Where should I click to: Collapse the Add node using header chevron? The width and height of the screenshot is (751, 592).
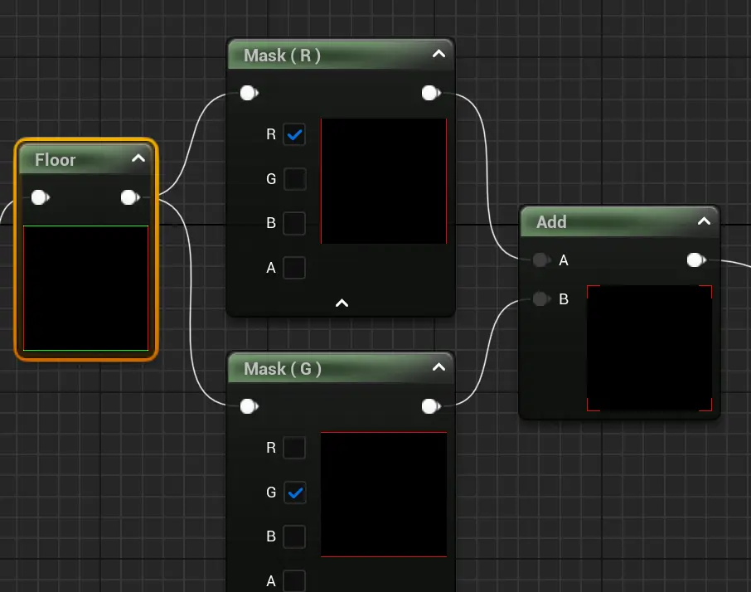coord(704,221)
